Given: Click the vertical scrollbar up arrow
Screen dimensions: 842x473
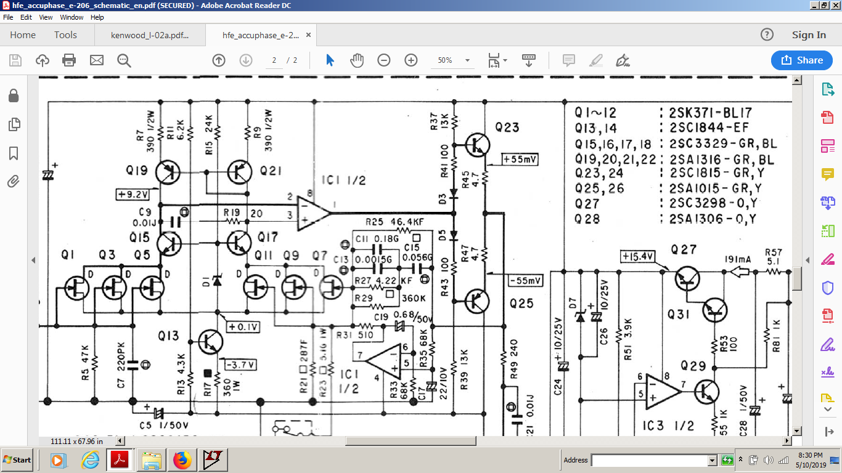Looking at the screenshot, I should [797, 80].
